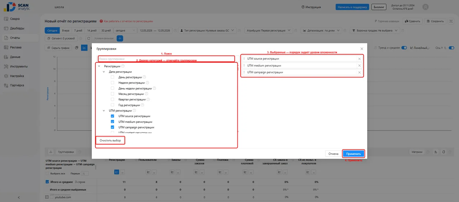Remove UTM medium регистрации from selected list
The image size is (459, 202).
359,66
